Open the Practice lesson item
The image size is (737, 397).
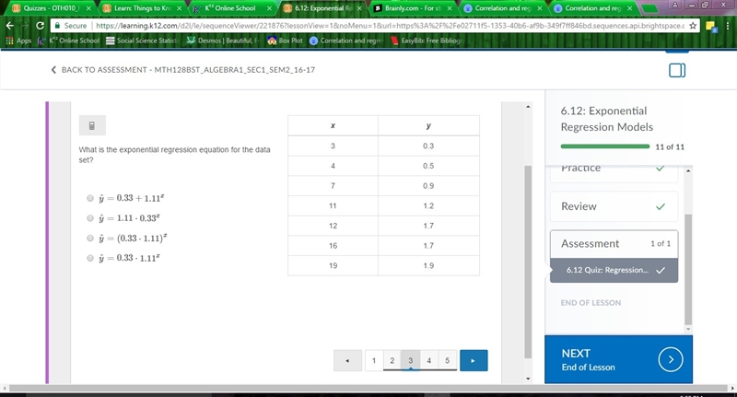[x=614, y=173]
